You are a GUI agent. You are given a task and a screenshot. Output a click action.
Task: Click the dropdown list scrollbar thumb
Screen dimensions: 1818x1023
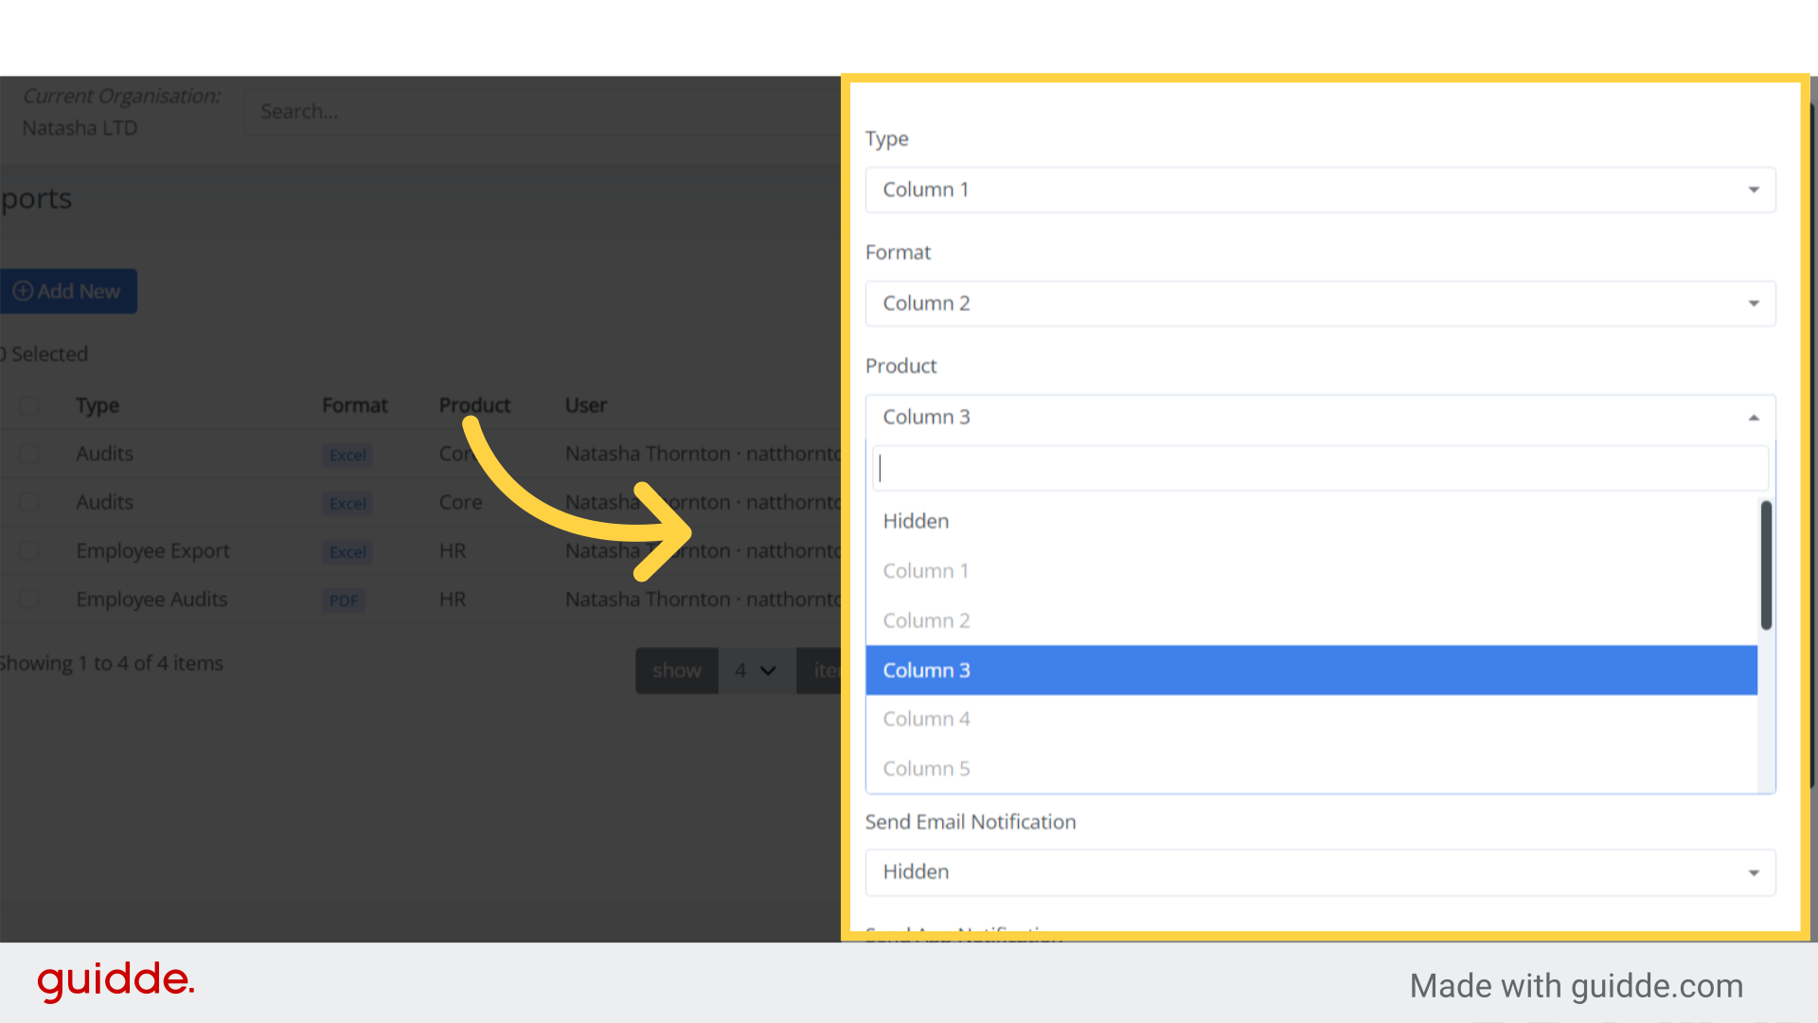coord(1766,565)
